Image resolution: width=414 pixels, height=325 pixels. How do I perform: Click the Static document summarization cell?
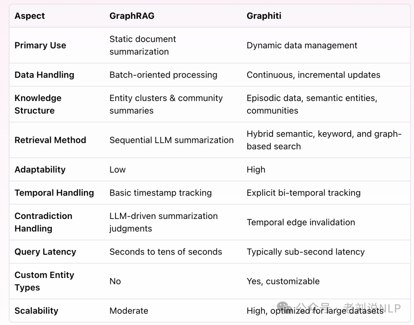pos(143,45)
